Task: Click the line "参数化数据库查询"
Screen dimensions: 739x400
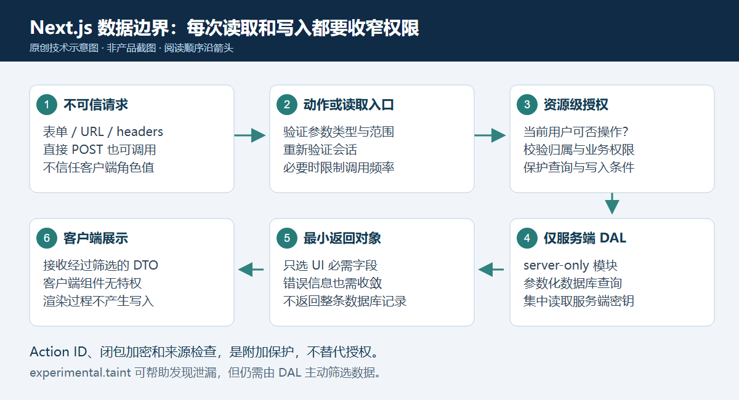Action: [x=573, y=283]
